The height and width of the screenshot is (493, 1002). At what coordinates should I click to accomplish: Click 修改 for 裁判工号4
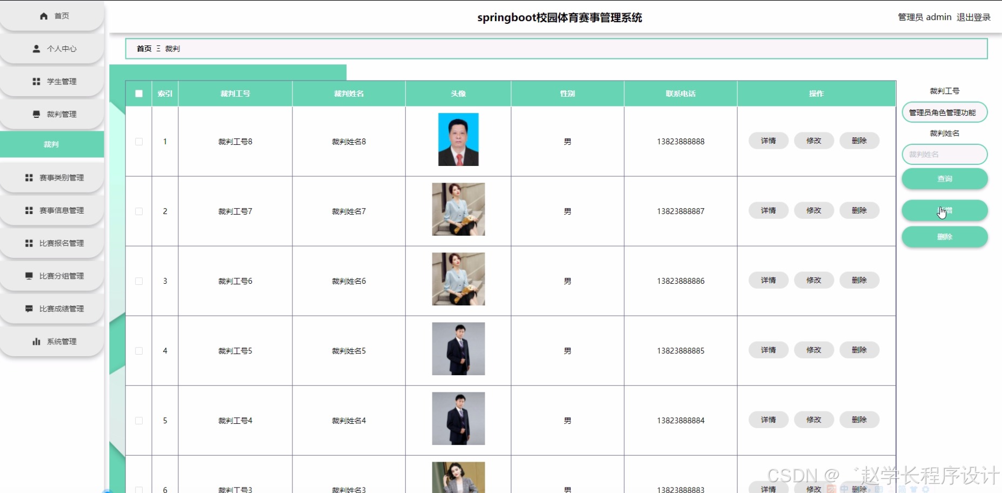tap(814, 420)
